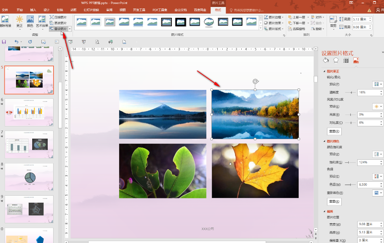Open sharpen/soften 预设 preset dropdown
384x243 pixels.
click(x=377, y=84)
